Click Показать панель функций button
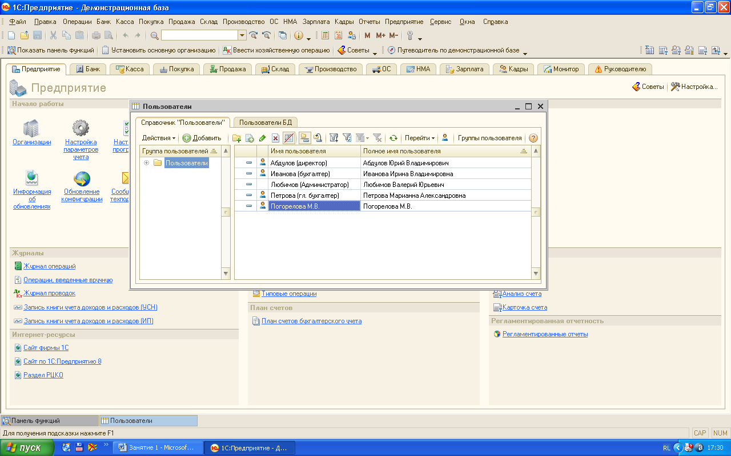 51,50
